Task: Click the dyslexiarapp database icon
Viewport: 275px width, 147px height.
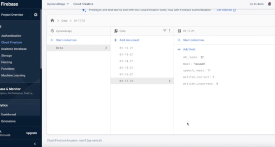Action: (x=52, y=31)
